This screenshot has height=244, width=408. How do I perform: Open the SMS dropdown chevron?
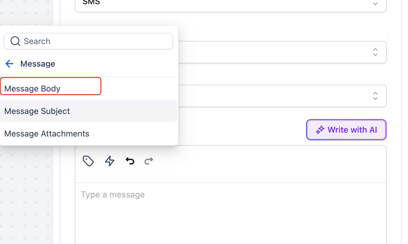(375, 4)
